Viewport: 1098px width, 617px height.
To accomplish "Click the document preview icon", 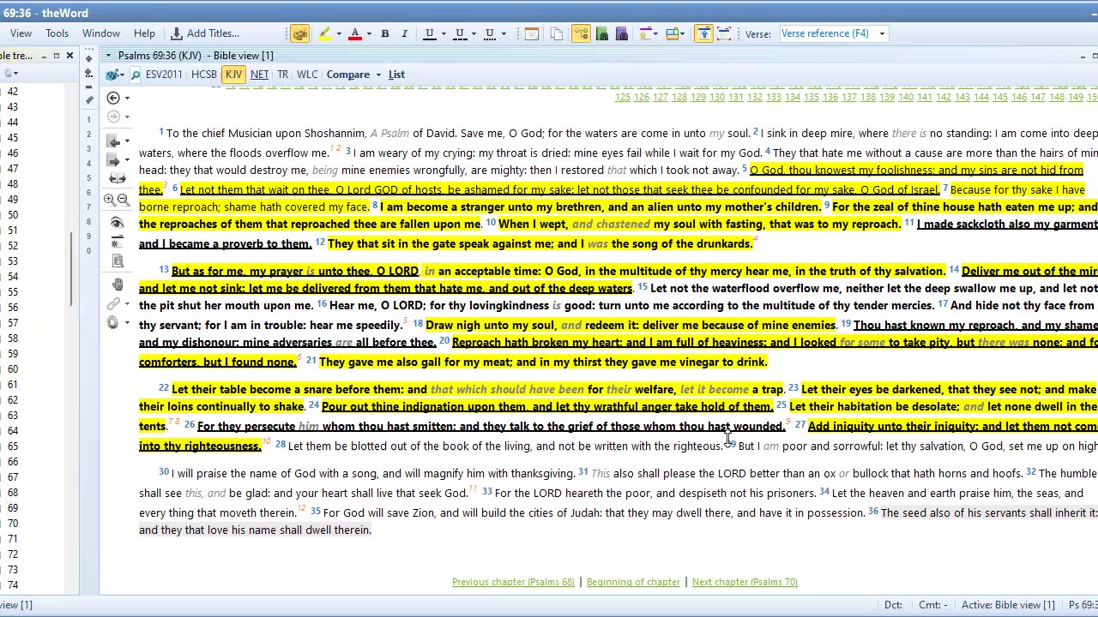I will (117, 261).
